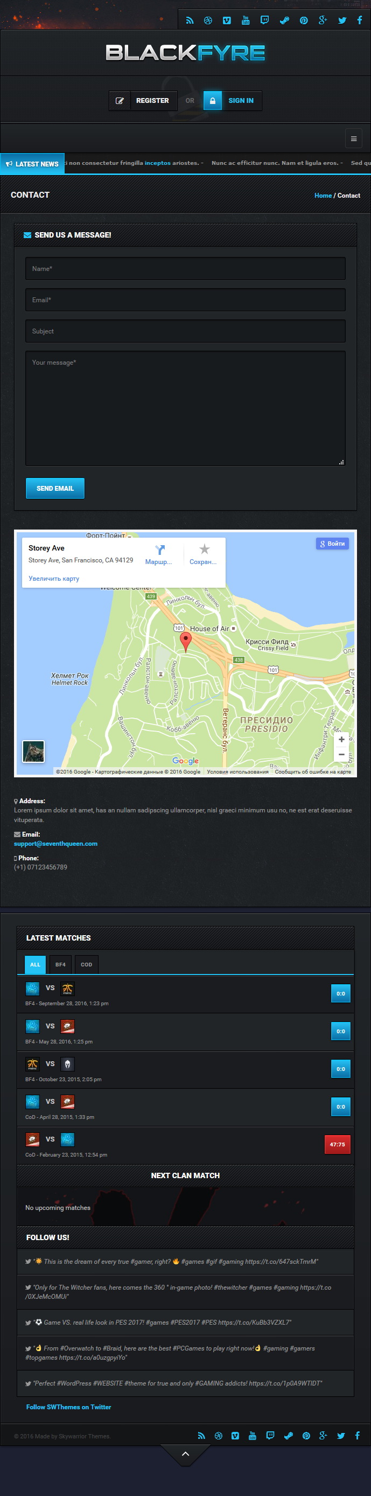Open the tweet about The Witcher fans
This screenshot has width=371, height=1496.
coord(185,1292)
